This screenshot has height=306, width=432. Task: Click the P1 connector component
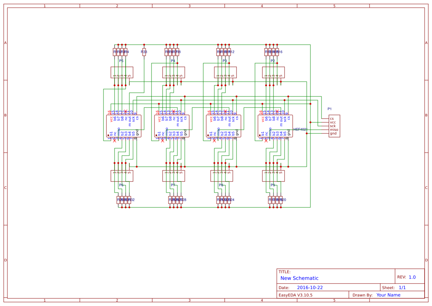(x=334, y=126)
